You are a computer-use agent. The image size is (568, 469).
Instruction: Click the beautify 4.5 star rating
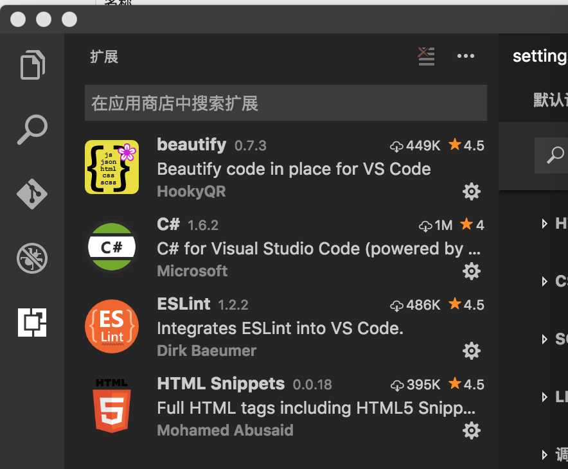click(x=466, y=145)
